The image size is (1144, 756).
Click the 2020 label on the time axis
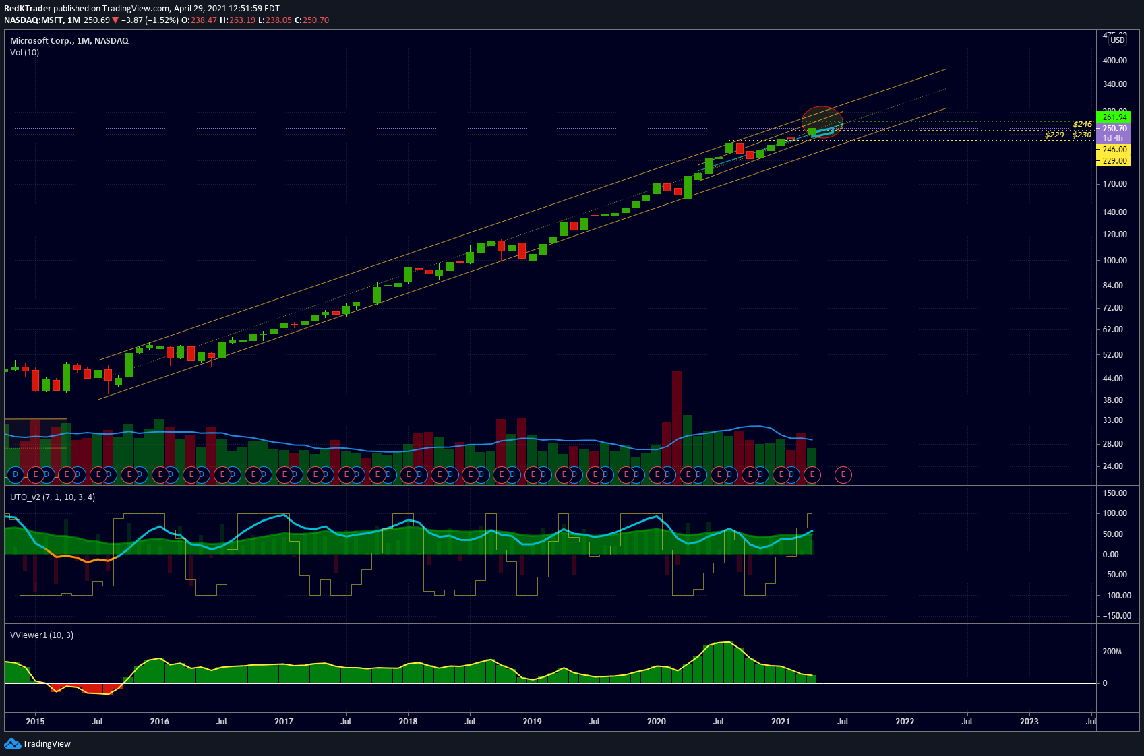[x=657, y=722]
